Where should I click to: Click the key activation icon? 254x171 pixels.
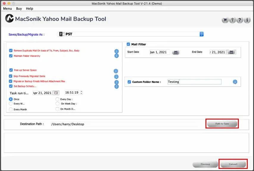tap(232, 20)
